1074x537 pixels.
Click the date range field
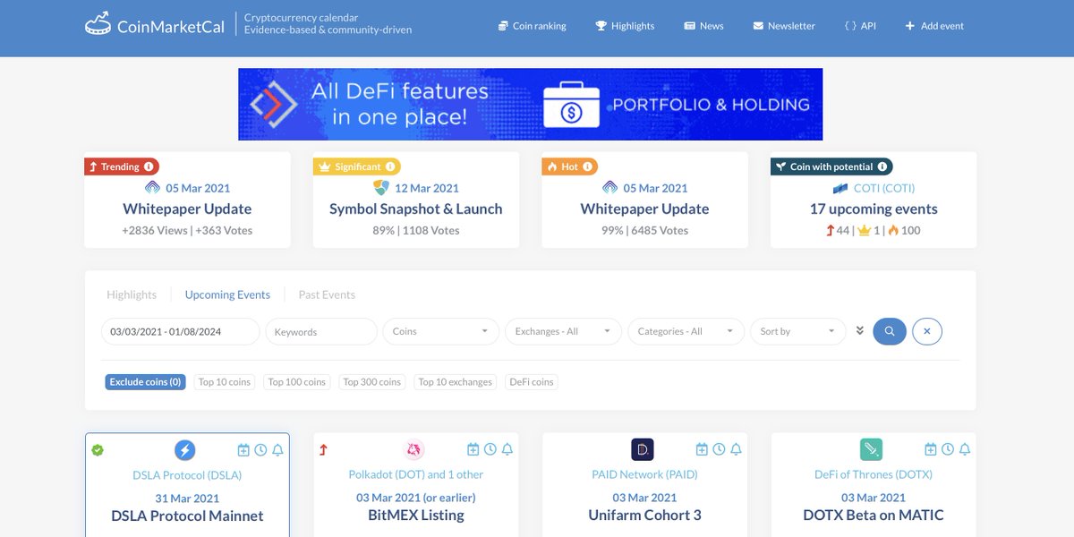click(180, 331)
